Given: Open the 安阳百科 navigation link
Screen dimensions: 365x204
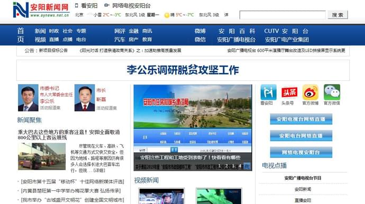Looking at the screenshot, I should [x=236, y=31].
